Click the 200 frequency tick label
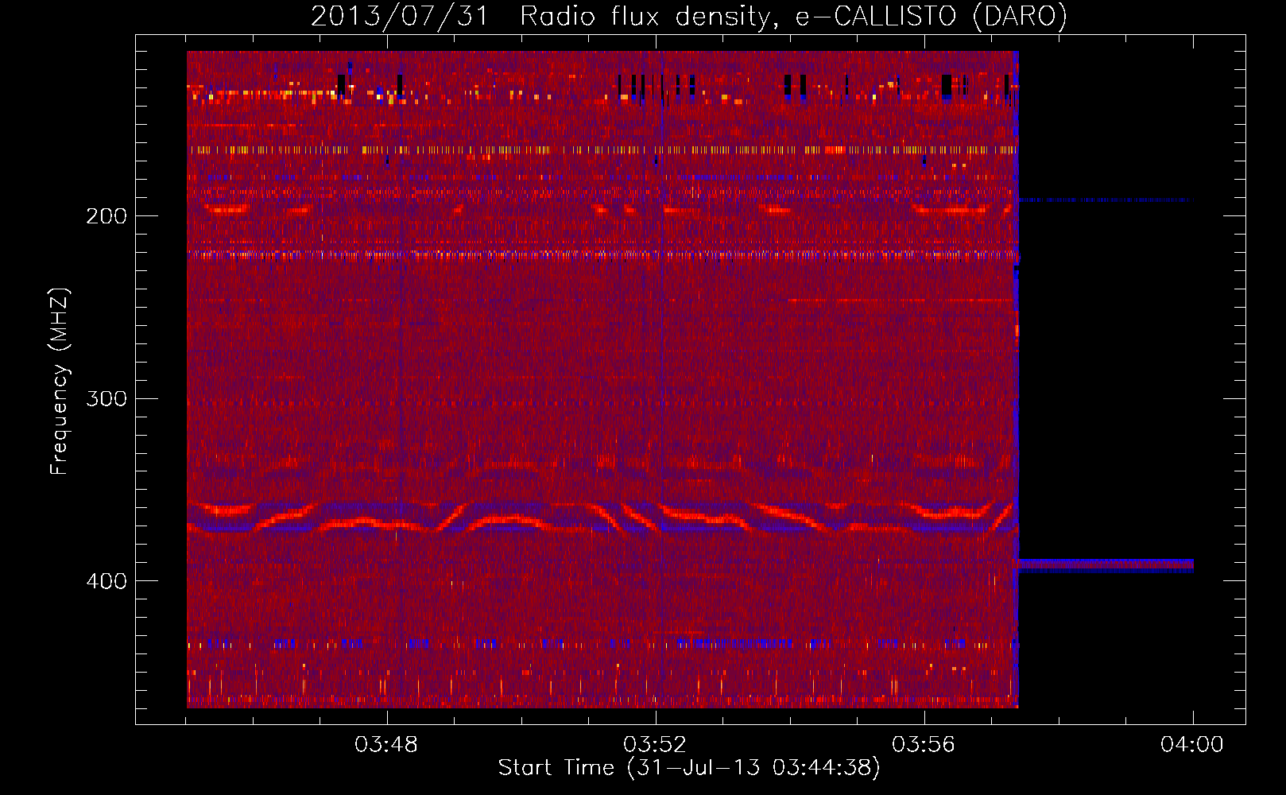 pos(107,216)
